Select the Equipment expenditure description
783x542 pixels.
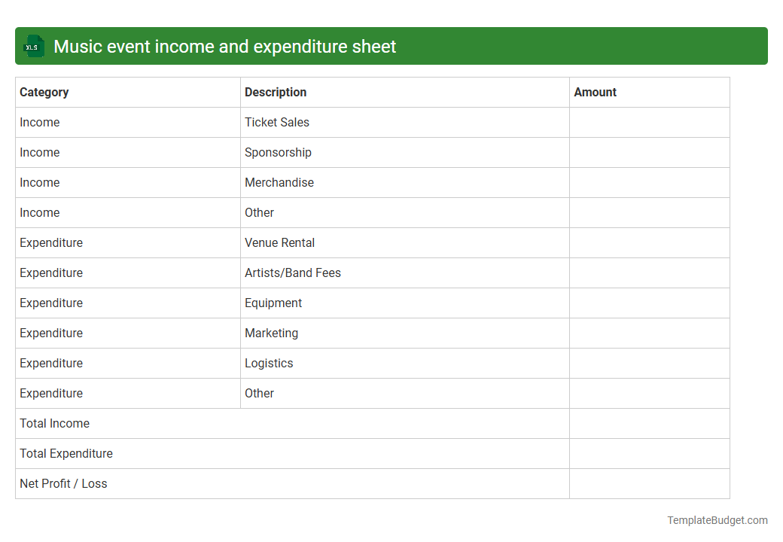tap(273, 303)
